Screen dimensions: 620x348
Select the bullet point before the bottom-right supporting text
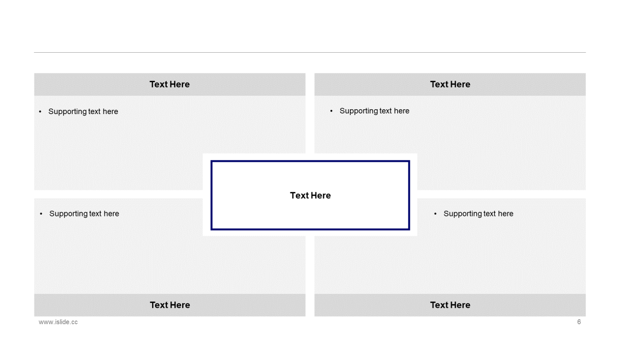[435, 214]
